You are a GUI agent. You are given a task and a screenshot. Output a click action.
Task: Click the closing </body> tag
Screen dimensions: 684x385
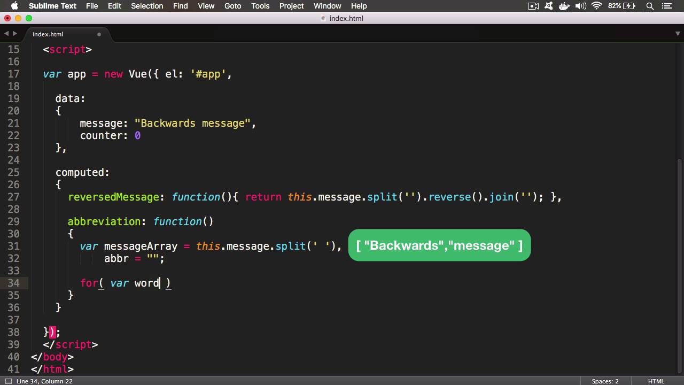tap(52, 357)
